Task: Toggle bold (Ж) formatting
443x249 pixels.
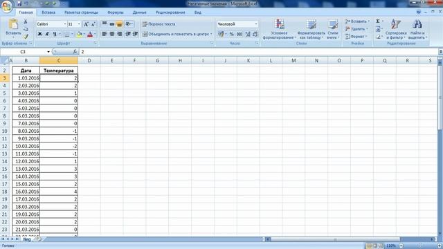Action: tap(40, 34)
